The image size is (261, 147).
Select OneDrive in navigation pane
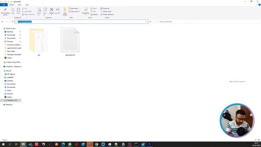pos(13,67)
